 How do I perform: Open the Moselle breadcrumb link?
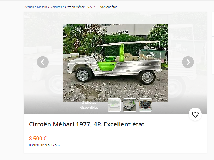42,7
